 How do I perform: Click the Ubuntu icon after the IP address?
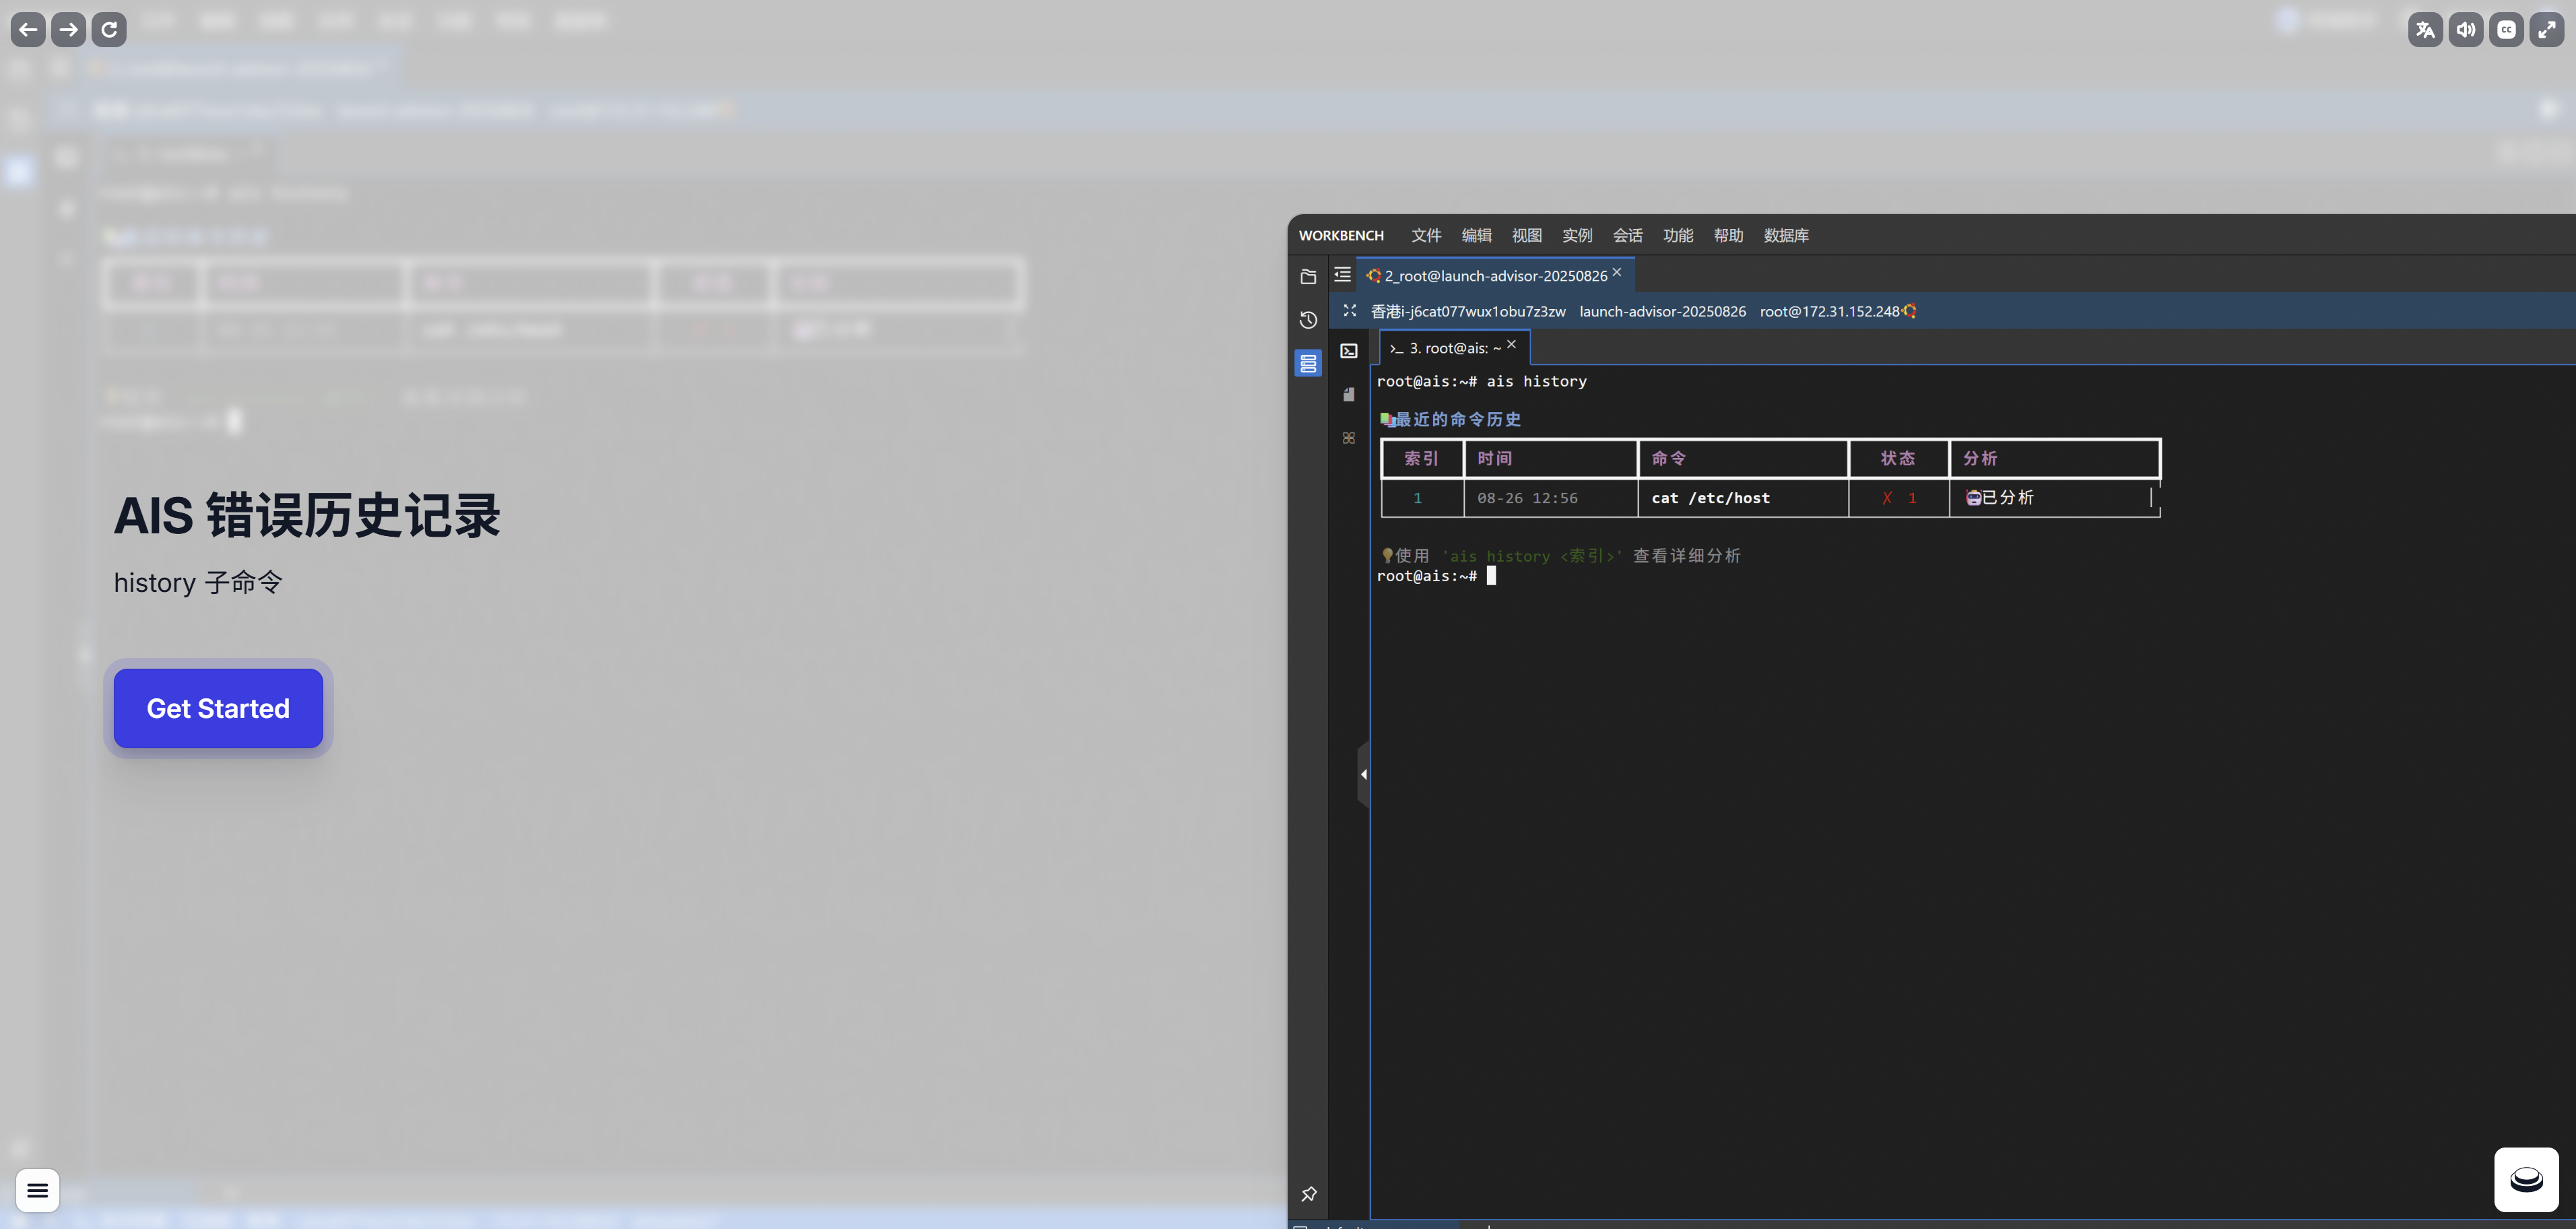click(1909, 311)
